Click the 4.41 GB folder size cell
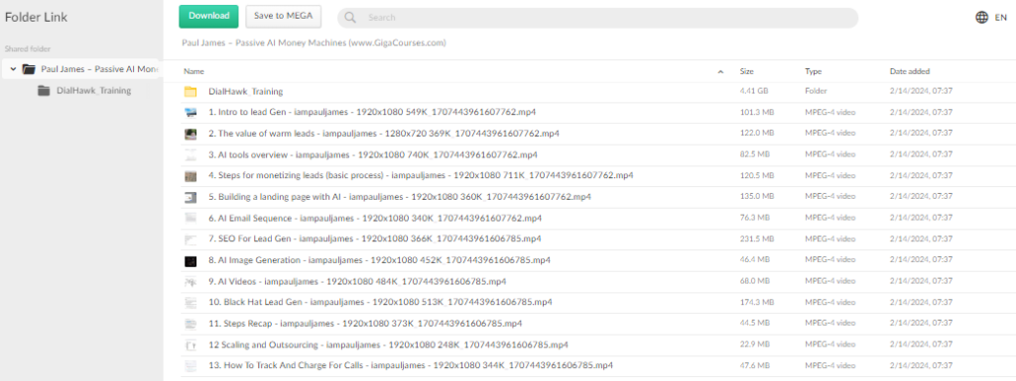The height and width of the screenshot is (381, 1016). [754, 91]
